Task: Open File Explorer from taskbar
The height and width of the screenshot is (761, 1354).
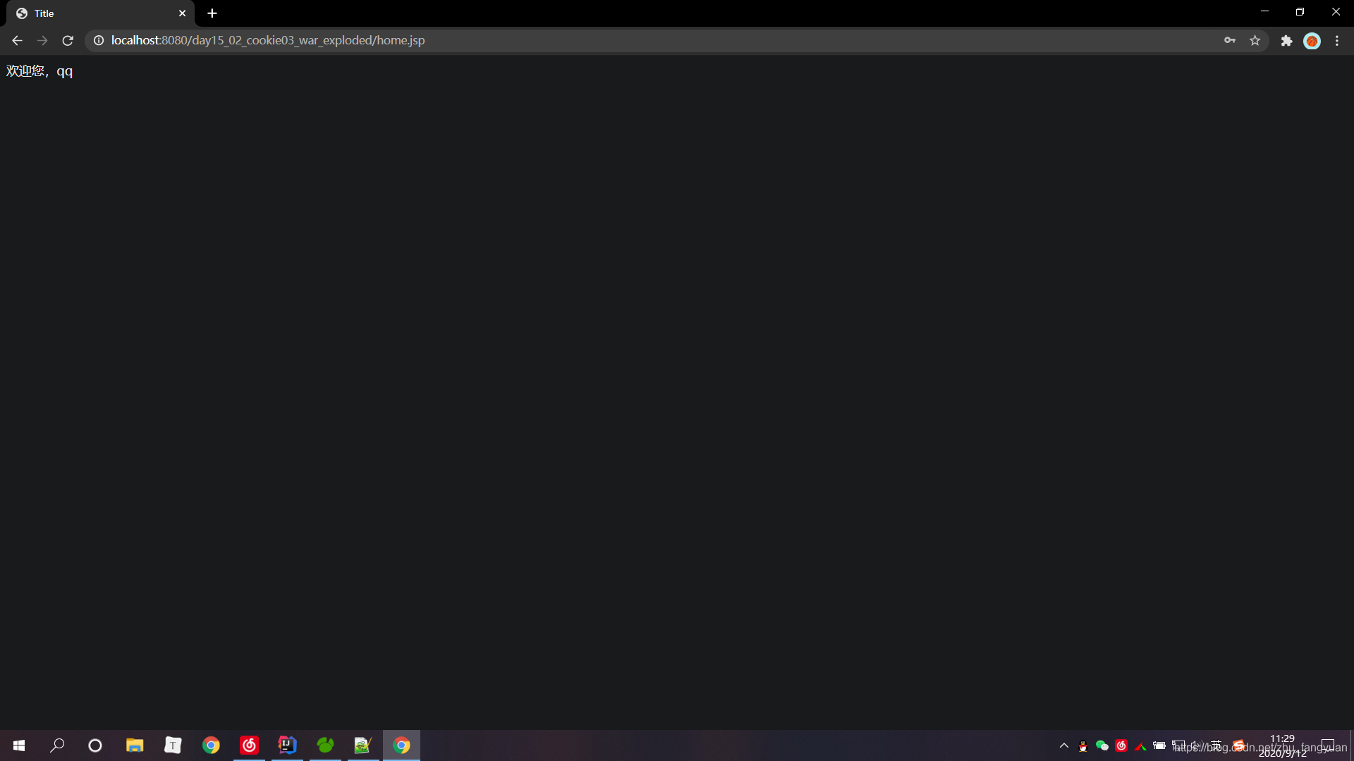Action: (x=135, y=745)
